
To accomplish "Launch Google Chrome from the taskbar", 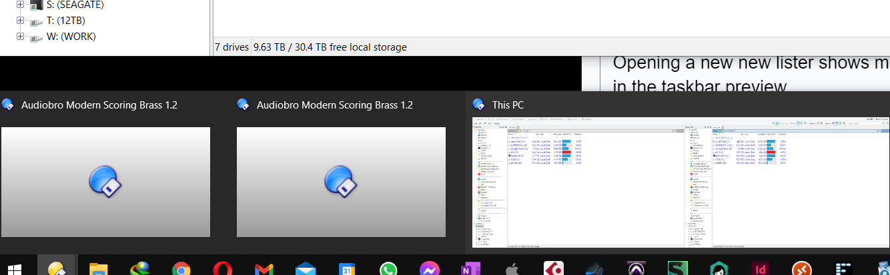I will (x=181, y=269).
